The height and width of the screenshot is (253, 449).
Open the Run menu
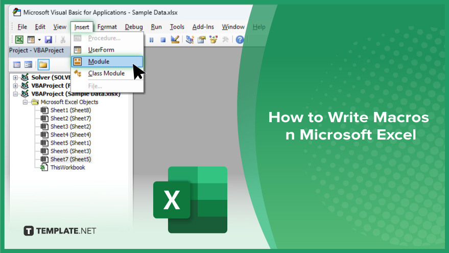156,27
